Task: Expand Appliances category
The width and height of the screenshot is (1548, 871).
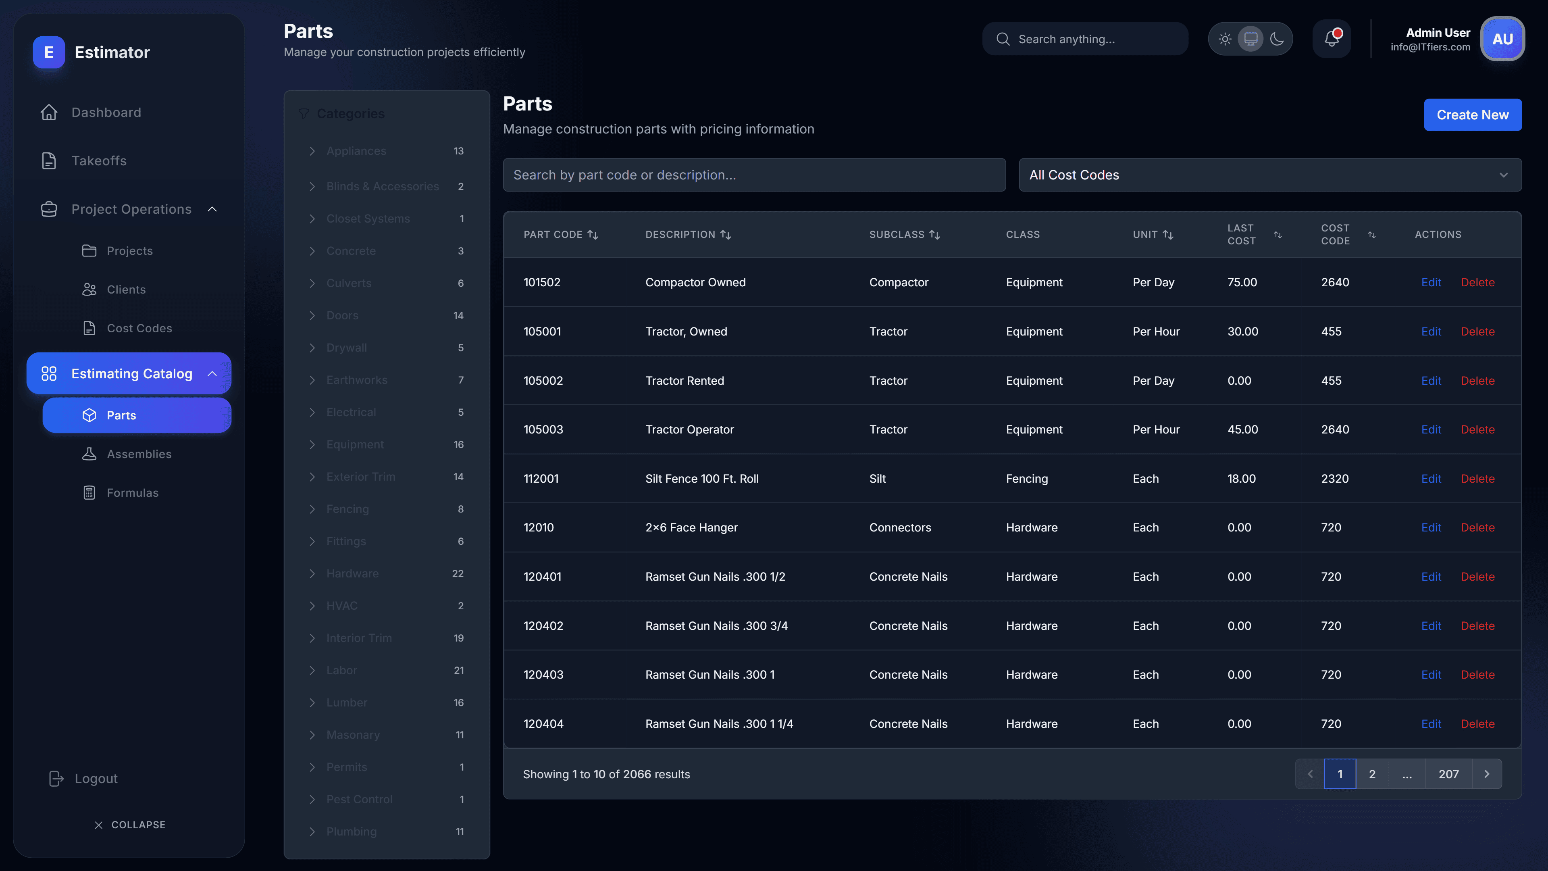Action: (x=312, y=151)
